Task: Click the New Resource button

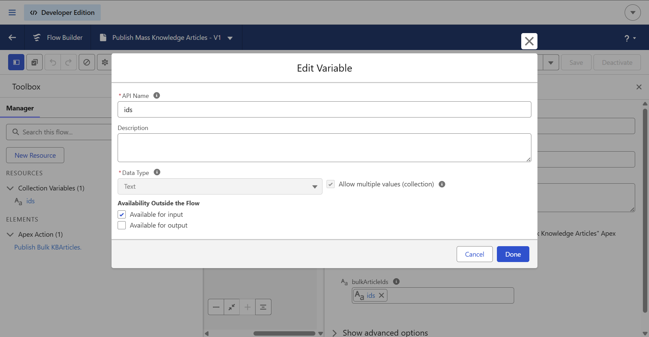Action: [35, 155]
